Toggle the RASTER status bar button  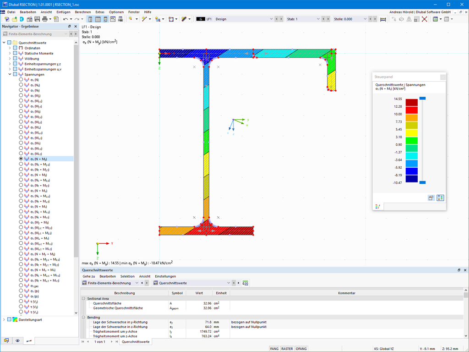287,349
